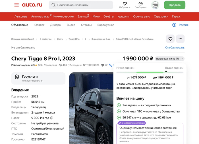199x144 pixels.
Task: Click the Опубликовать link
Action: coord(175,48)
